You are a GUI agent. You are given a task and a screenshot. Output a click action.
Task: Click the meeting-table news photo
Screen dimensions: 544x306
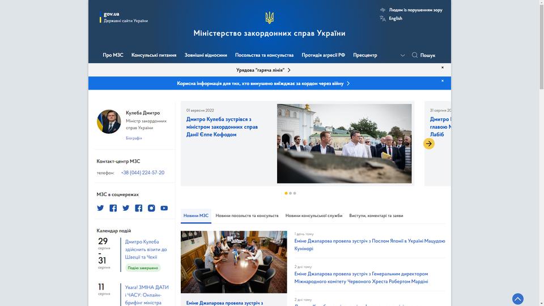pos(234,262)
